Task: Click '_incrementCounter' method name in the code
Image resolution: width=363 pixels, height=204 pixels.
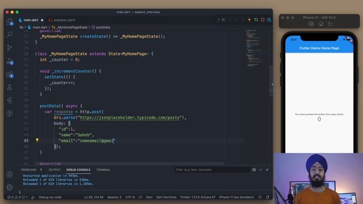Action: tap(71, 71)
